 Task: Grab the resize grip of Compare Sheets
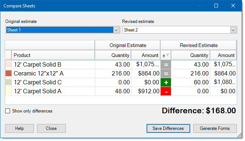[239, 135]
